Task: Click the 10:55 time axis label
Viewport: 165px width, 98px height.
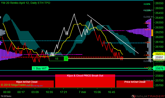Action: tap(49, 92)
